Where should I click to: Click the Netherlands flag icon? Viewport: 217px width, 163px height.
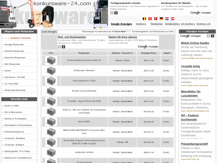(167, 19)
